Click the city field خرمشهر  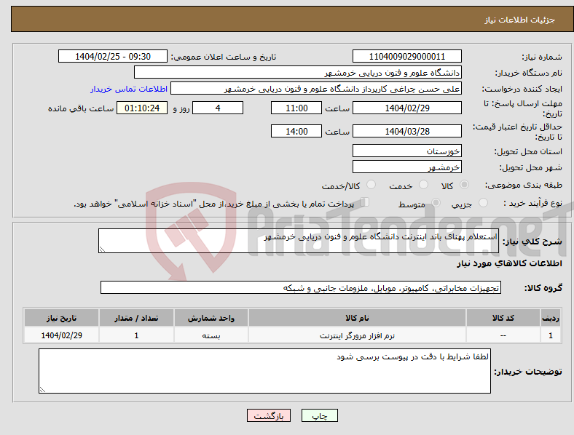(x=406, y=167)
